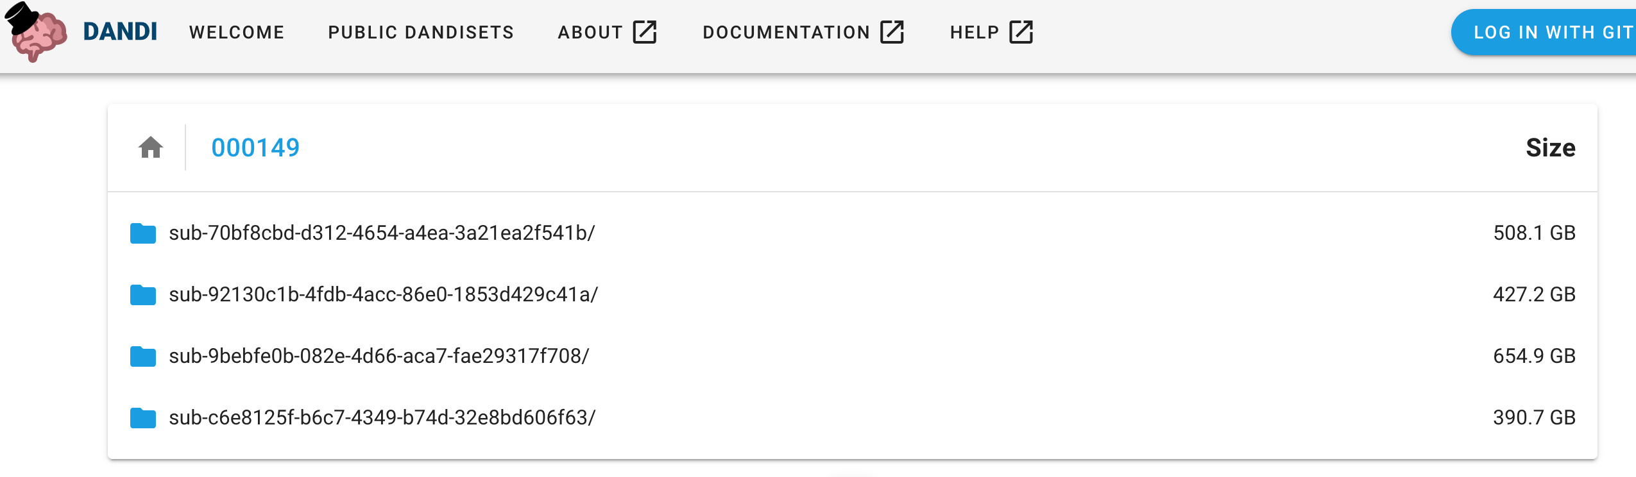Click the external link icon beside ABOUT
The width and height of the screenshot is (1636, 477).
pos(645,31)
